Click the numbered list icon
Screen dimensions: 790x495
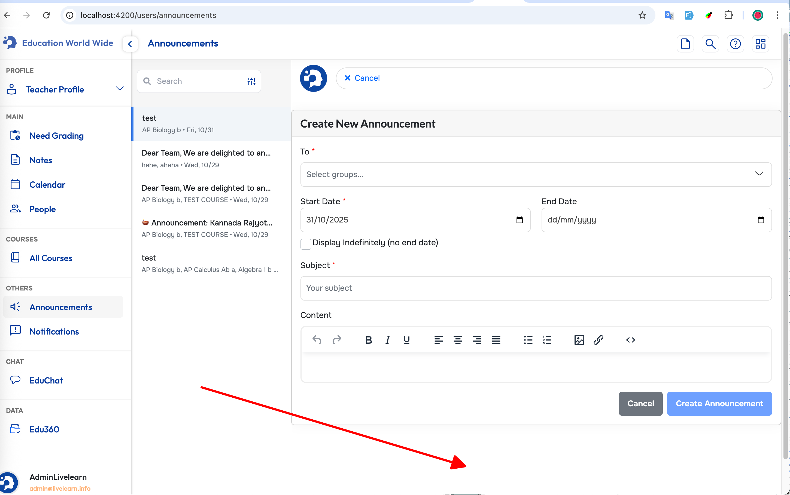[547, 340]
